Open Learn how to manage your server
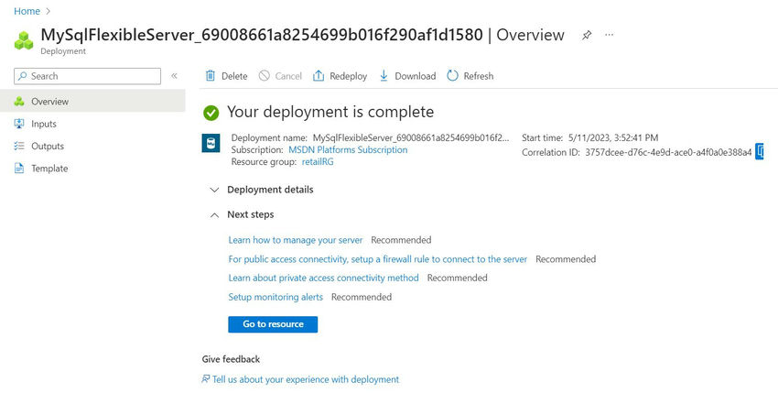The width and height of the screenshot is (778, 393). pos(296,240)
